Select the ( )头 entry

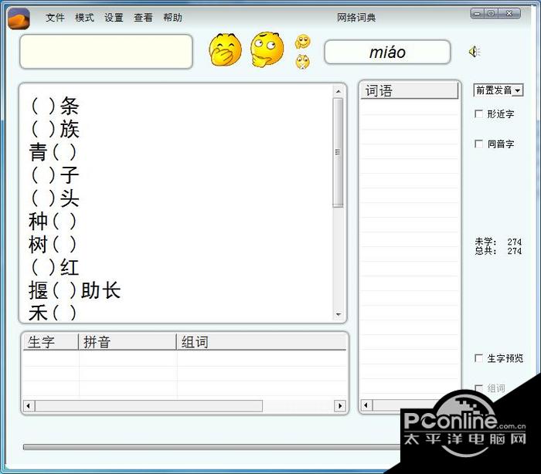tap(55, 198)
